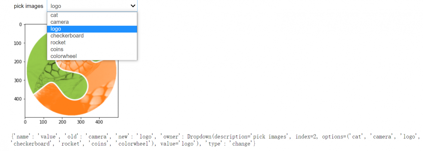Select coins from the options list
This screenshot has width=423, height=151.
click(92, 50)
